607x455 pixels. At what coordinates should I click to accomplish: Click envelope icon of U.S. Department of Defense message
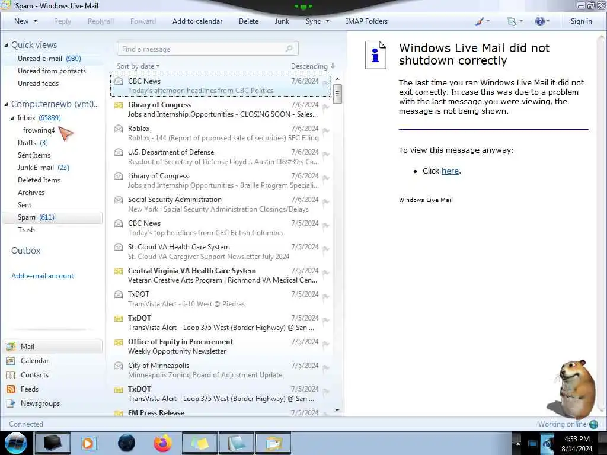pyautogui.click(x=119, y=152)
